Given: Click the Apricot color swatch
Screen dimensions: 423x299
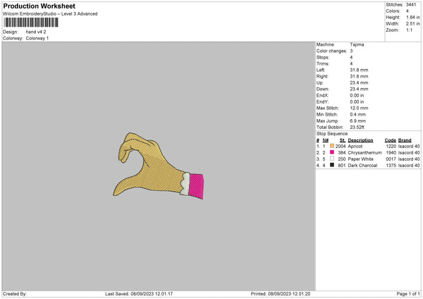Looking at the screenshot, I should (332, 146).
